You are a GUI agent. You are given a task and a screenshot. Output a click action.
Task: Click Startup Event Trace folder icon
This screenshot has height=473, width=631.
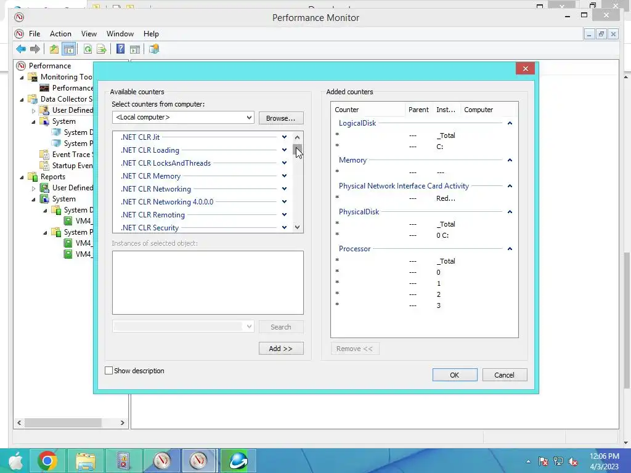tap(44, 165)
